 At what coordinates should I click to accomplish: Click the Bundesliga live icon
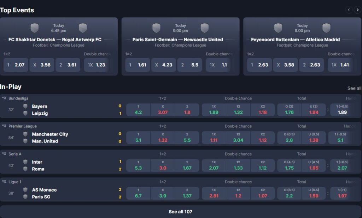[x=4, y=98]
